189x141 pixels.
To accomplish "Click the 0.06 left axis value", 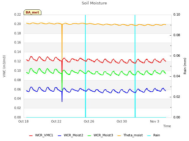I will tap(18, 89).
